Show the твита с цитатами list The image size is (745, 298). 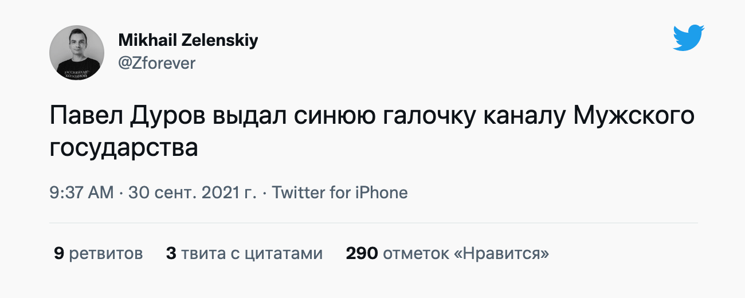click(252, 253)
